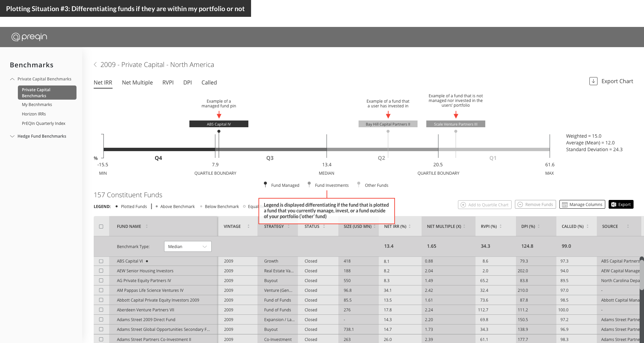This screenshot has width=644, height=343.
Task: Click the Fund Investments legend pin icon
Action: pyautogui.click(x=309, y=184)
